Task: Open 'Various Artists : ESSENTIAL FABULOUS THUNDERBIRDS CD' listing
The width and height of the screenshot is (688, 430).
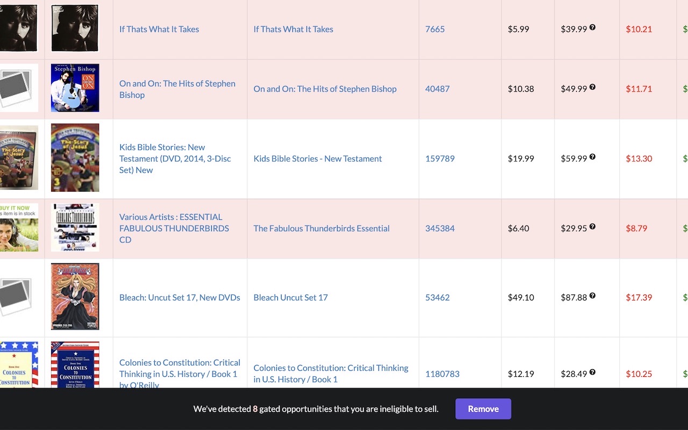Action: tap(174, 228)
